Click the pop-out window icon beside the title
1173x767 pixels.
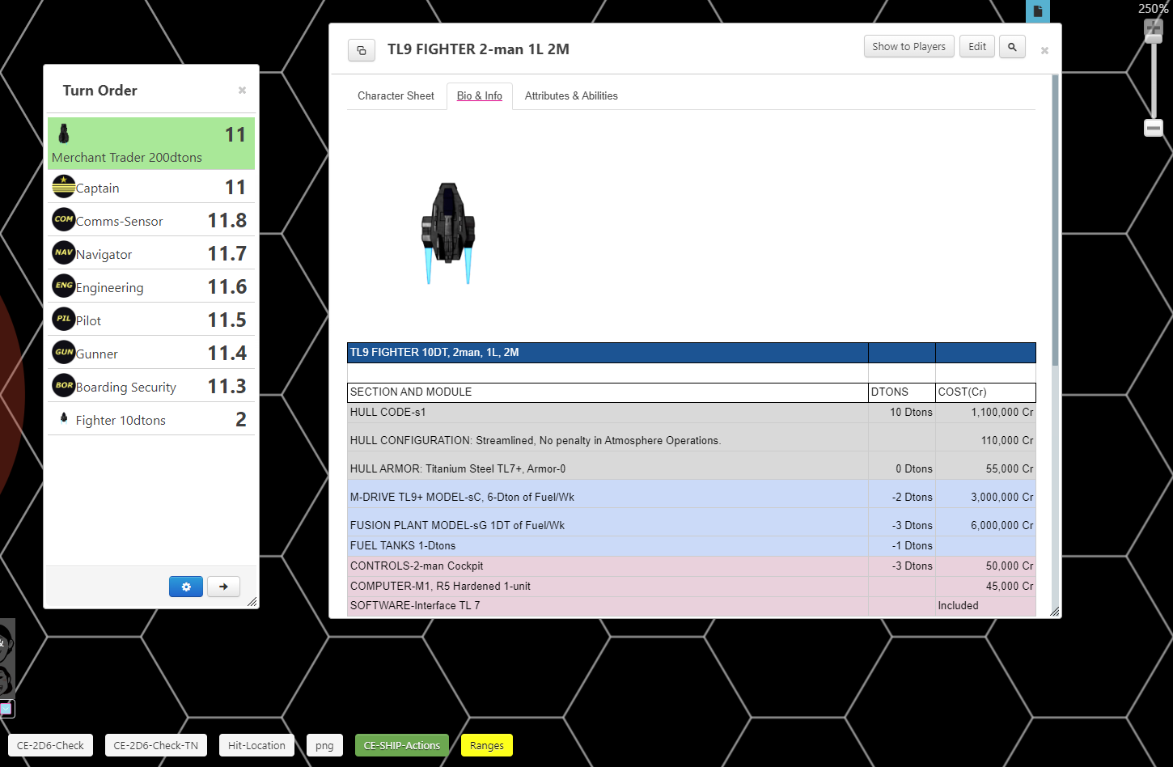pyautogui.click(x=362, y=50)
